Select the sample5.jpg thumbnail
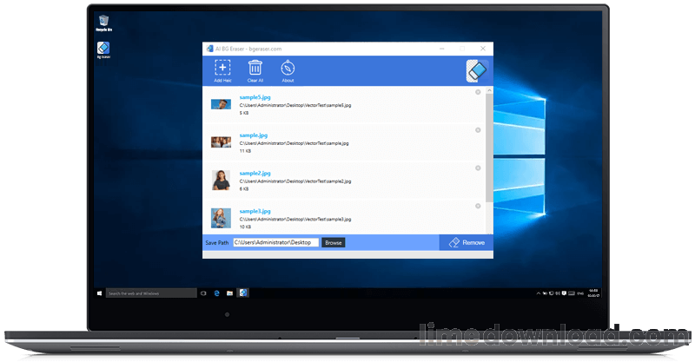The width and height of the screenshot is (695, 362). (221, 104)
